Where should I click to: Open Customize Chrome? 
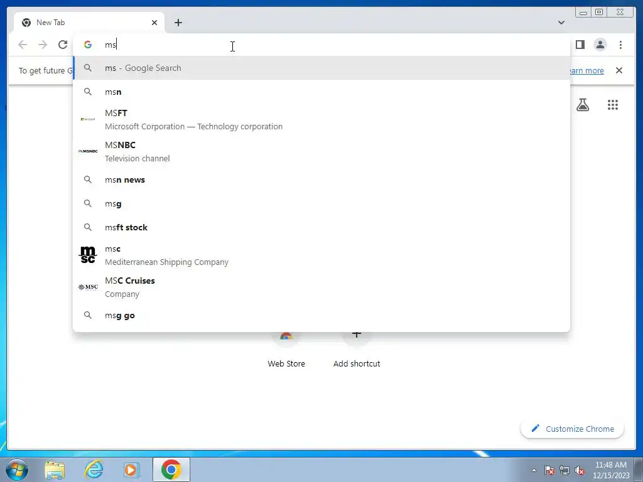pyautogui.click(x=573, y=429)
